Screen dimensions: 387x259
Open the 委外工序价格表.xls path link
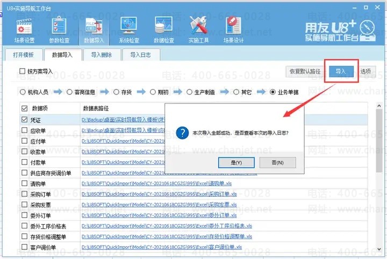click(x=167, y=226)
